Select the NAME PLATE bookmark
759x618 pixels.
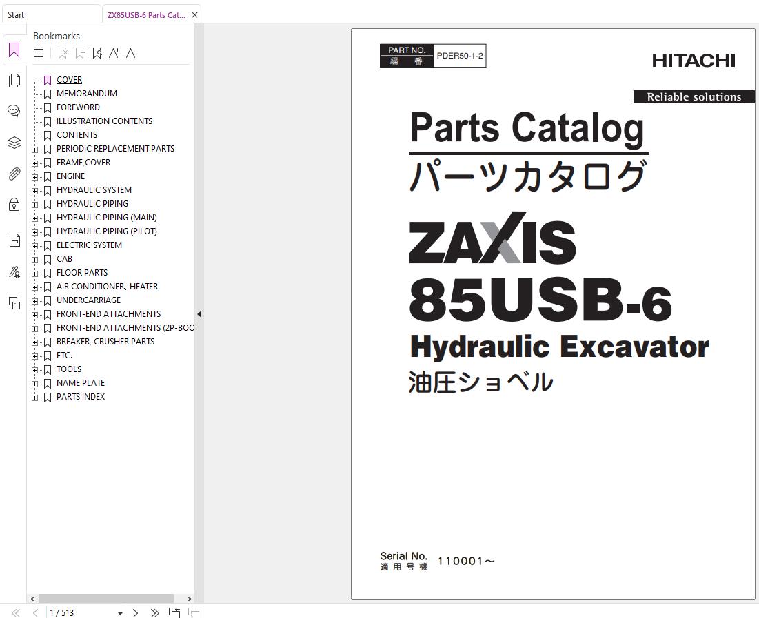point(81,383)
